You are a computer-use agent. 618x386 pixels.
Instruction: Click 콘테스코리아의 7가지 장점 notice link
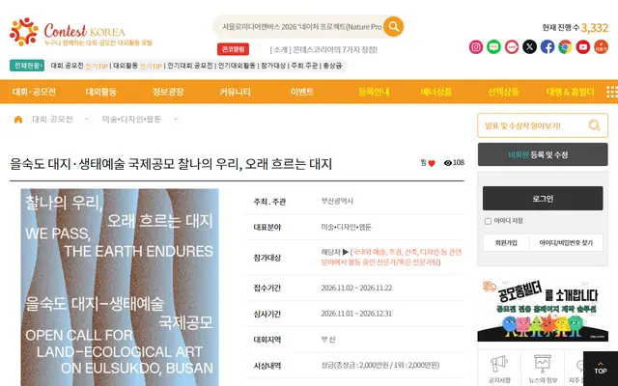(323, 49)
